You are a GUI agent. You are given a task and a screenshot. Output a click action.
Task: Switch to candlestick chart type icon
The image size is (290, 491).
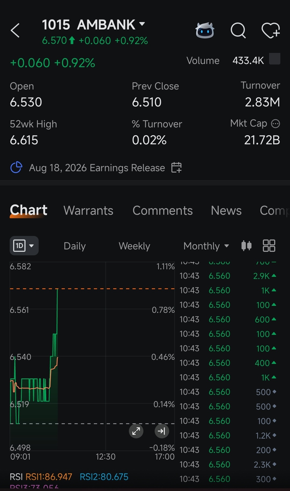pyautogui.click(x=246, y=246)
